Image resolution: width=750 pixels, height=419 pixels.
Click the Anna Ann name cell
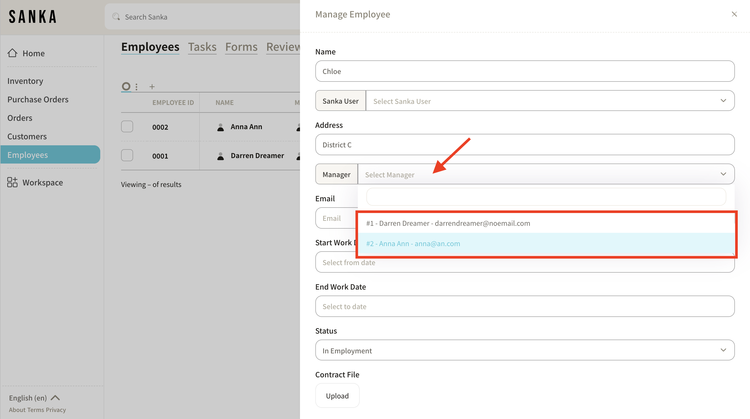pos(246,127)
